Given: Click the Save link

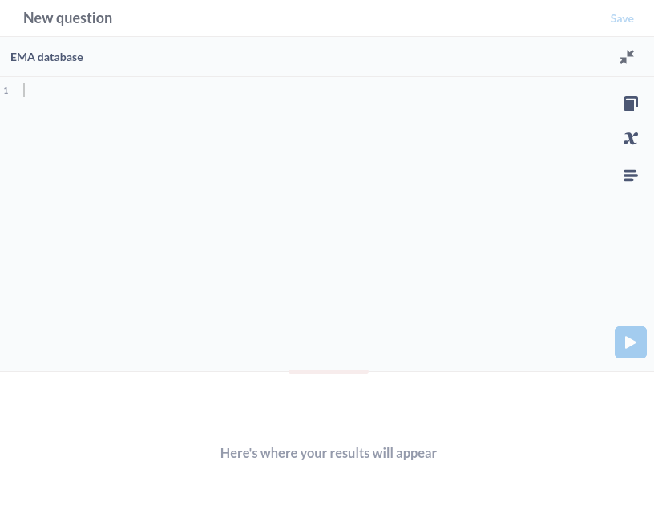Looking at the screenshot, I should (622, 18).
